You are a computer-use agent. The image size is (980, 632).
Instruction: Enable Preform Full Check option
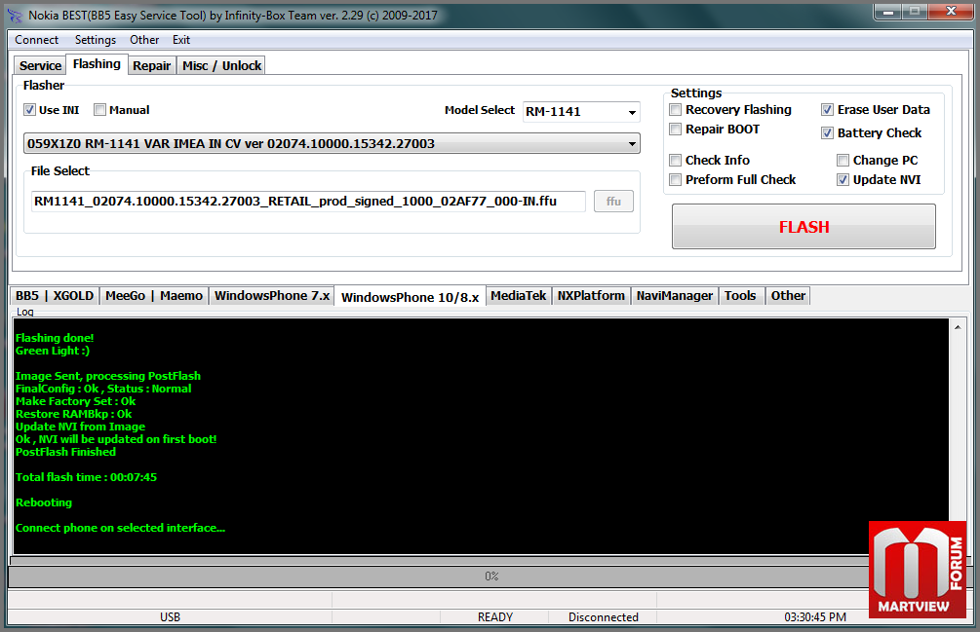(675, 180)
